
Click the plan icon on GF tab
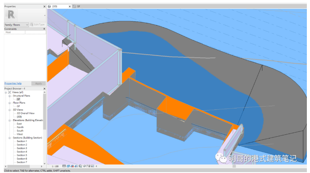74,6
